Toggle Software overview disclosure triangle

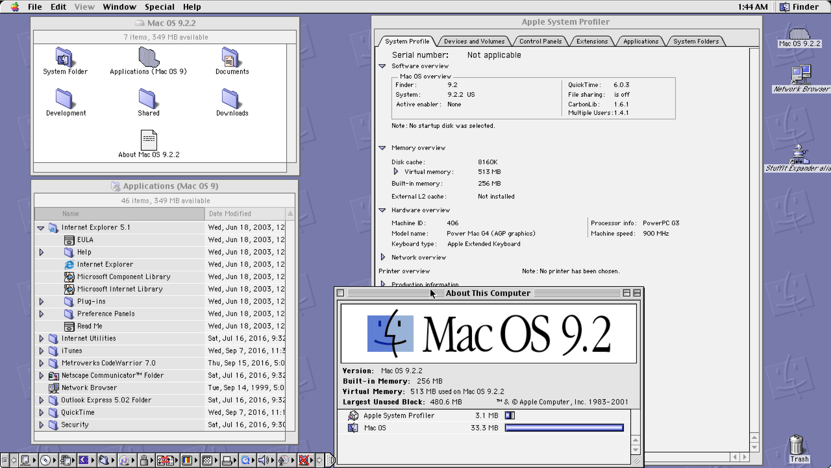click(x=382, y=65)
